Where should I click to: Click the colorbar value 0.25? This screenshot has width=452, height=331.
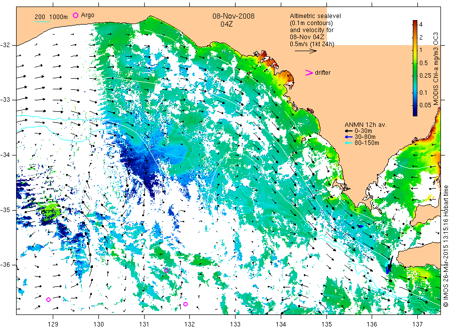[x=425, y=76]
